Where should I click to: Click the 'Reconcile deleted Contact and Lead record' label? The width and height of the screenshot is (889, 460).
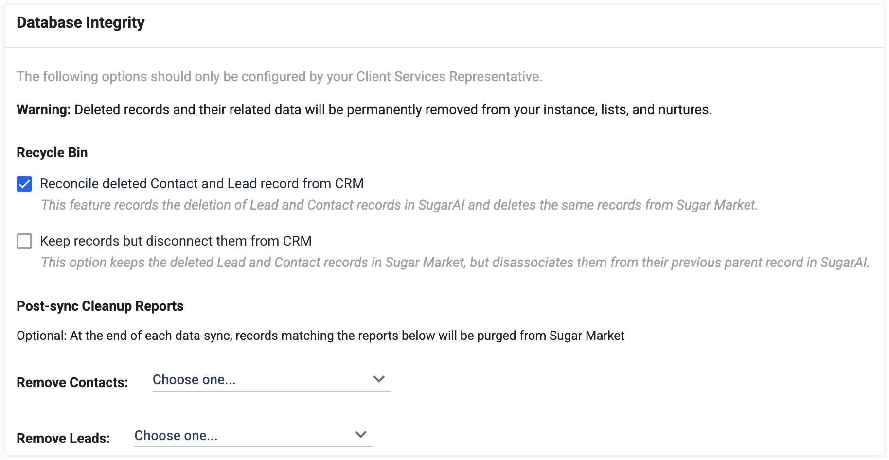click(x=202, y=184)
